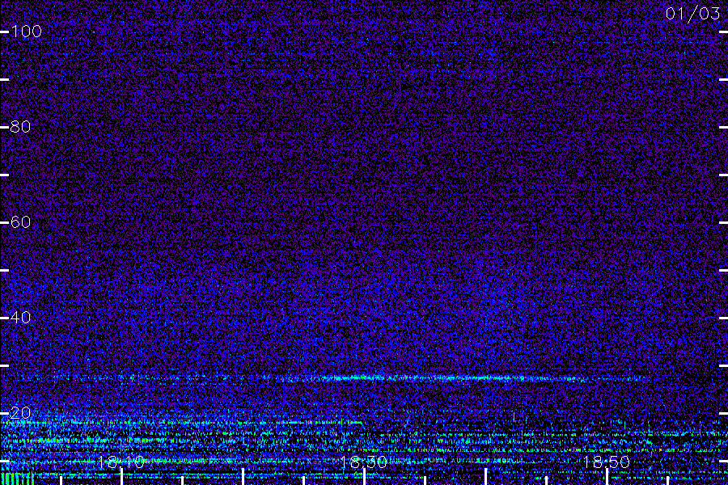Screen dimensions: 728x485
Task: Click the 20 frequency axis label
Action: coord(20,413)
